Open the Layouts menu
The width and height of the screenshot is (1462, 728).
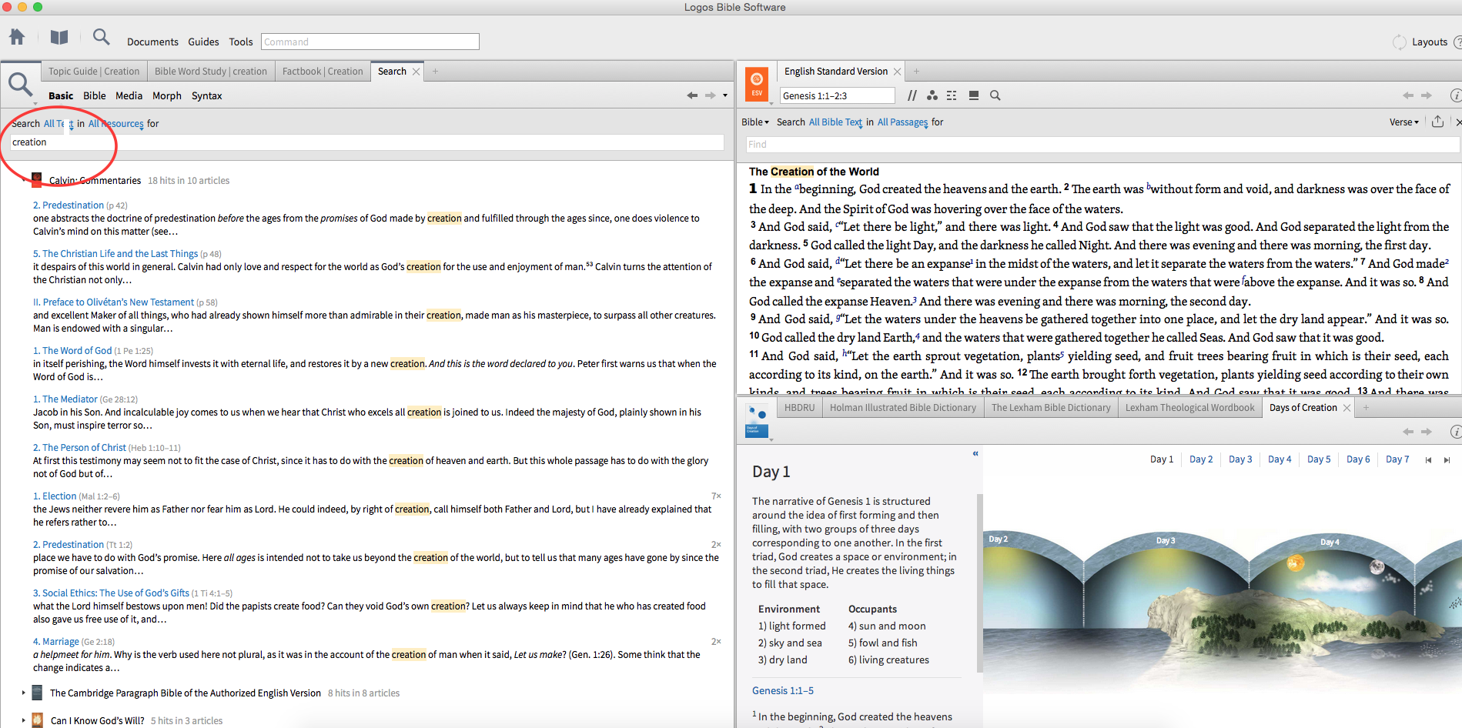tap(1429, 42)
